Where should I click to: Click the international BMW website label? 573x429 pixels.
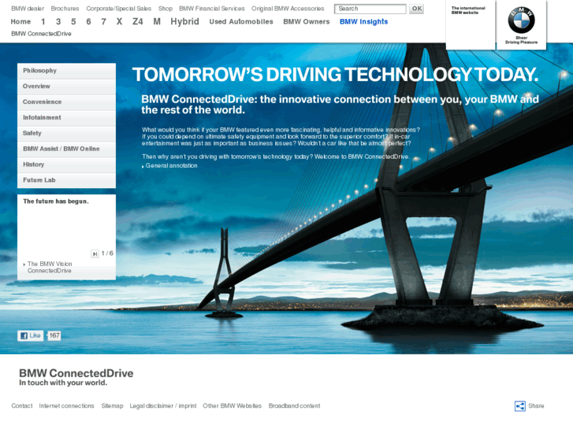[x=468, y=10]
